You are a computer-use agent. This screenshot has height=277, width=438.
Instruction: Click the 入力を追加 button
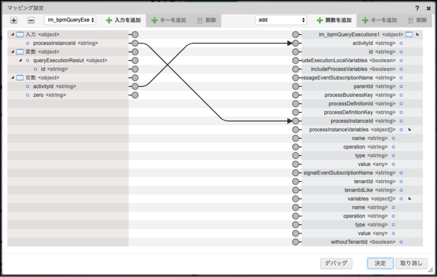[x=123, y=20]
